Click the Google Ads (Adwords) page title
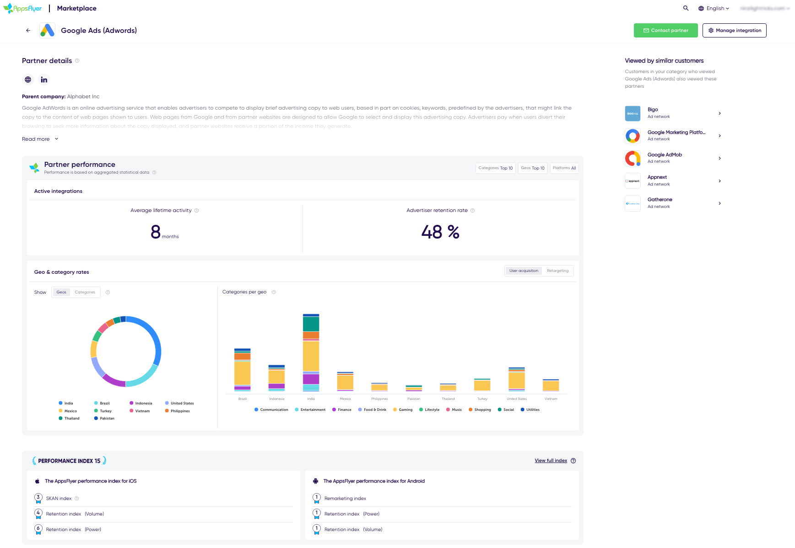The width and height of the screenshot is (795, 548). tap(99, 30)
